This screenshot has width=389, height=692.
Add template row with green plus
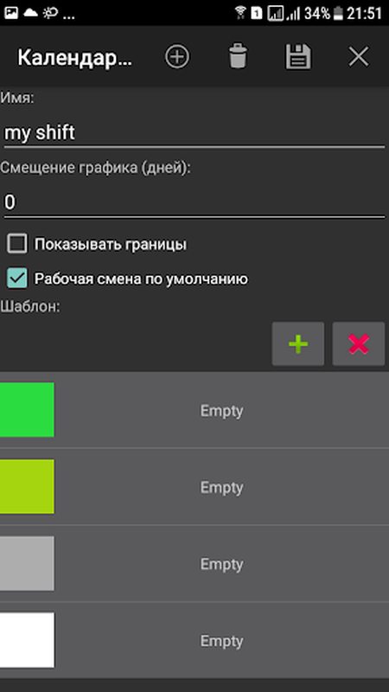298,343
